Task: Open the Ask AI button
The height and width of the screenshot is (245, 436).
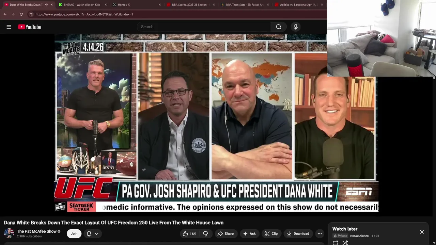Action: 249,233
